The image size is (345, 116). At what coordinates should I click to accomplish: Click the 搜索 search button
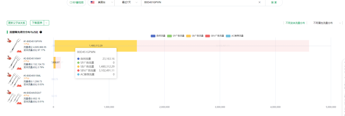(x=274, y=2)
